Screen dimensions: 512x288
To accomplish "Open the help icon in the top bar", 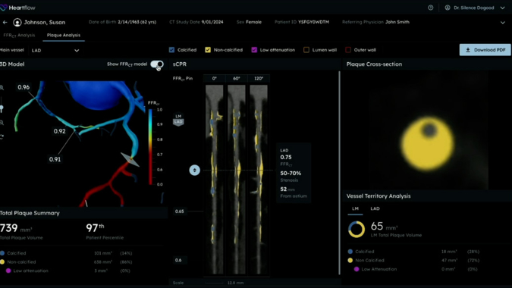I will [431, 8].
